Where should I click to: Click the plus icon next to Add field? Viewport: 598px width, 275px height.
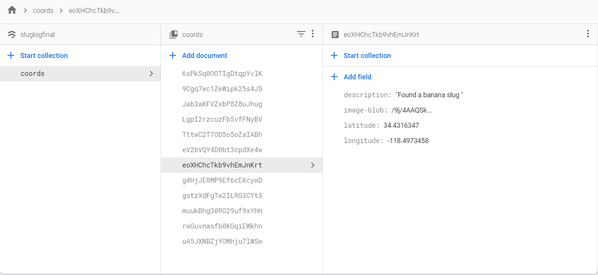pos(334,77)
